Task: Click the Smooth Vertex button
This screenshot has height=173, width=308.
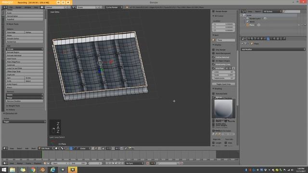Action: [25, 38]
